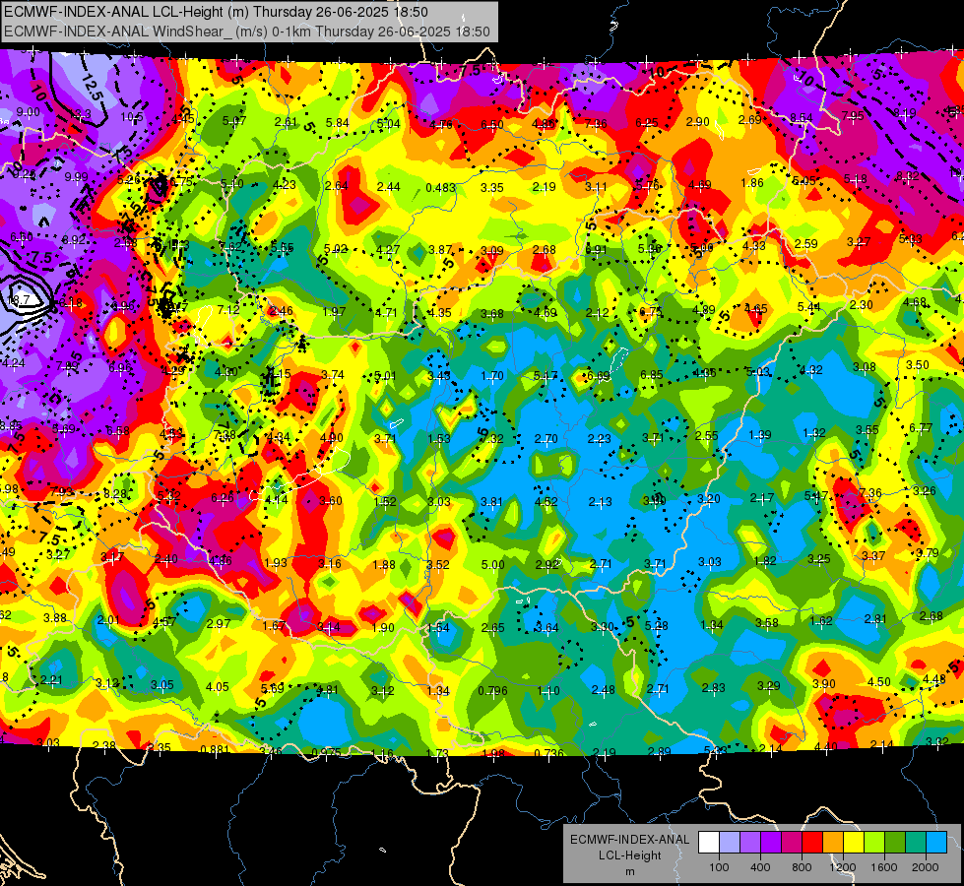This screenshot has height=886, width=964.
Task: Click the '1200' legend scale label
Action: [843, 867]
